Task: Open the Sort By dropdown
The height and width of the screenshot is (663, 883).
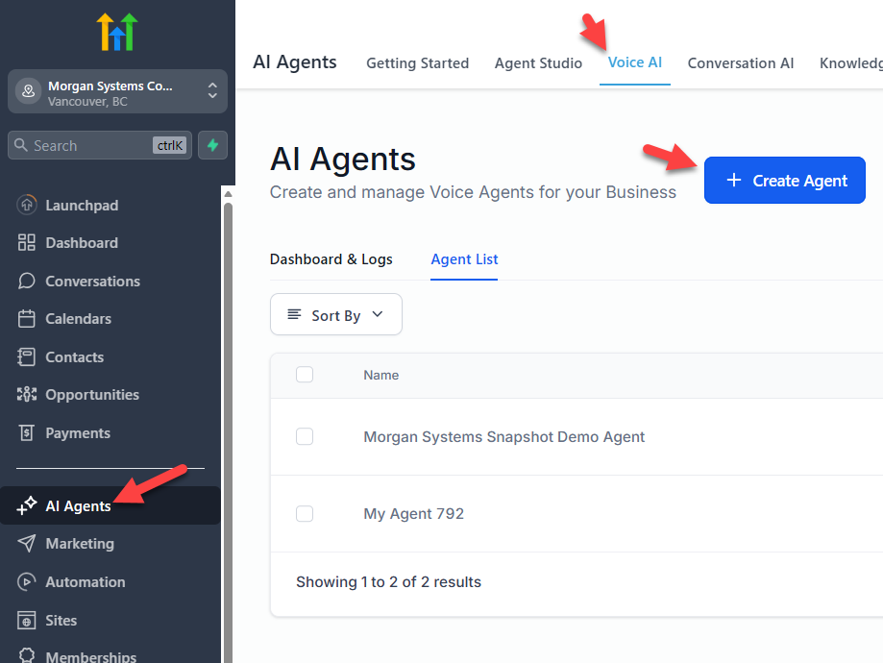Action: [336, 314]
